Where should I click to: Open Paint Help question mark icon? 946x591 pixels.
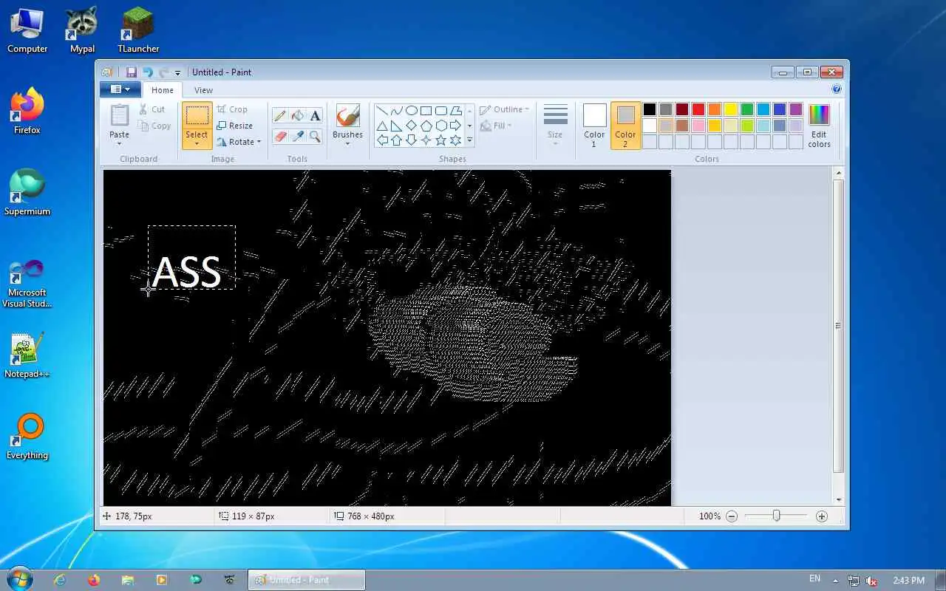point(837,89)
